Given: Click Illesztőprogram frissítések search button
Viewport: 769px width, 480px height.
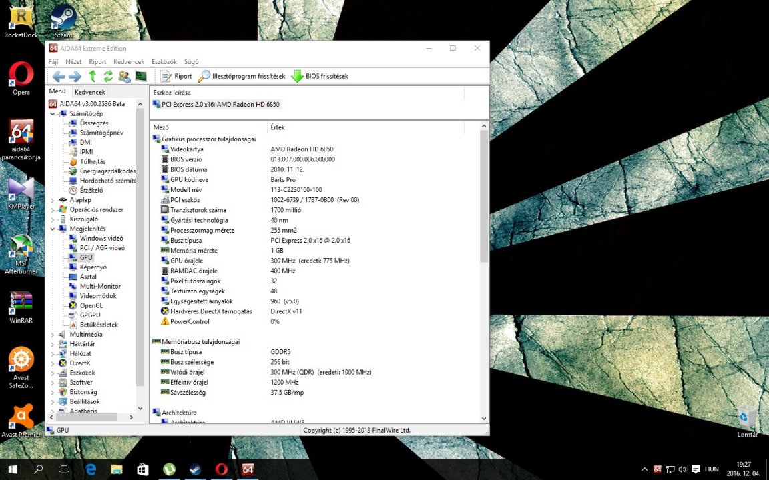Looking at the screenshot, I should point(242,76).
